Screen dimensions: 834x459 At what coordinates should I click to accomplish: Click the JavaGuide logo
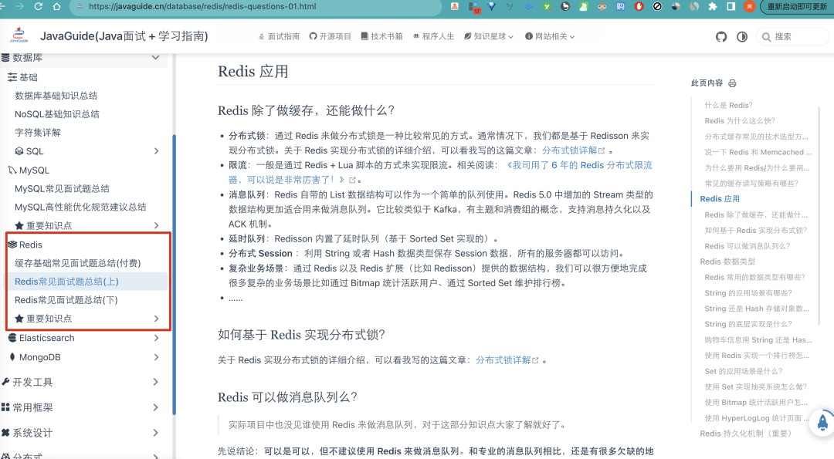[19, 35]
